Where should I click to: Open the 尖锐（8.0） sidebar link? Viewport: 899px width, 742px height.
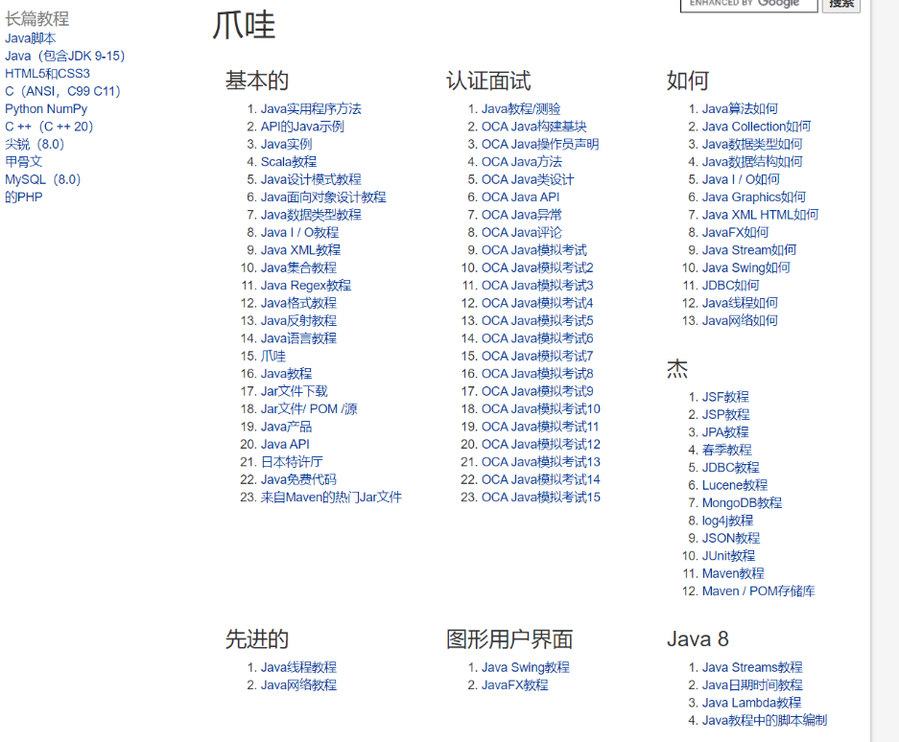[x=35, y=145]
